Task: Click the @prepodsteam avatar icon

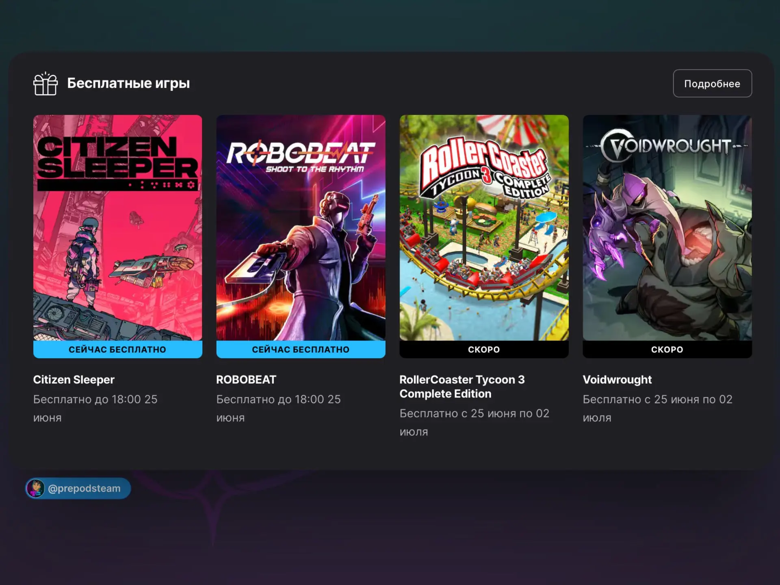Action: point(36,488)
